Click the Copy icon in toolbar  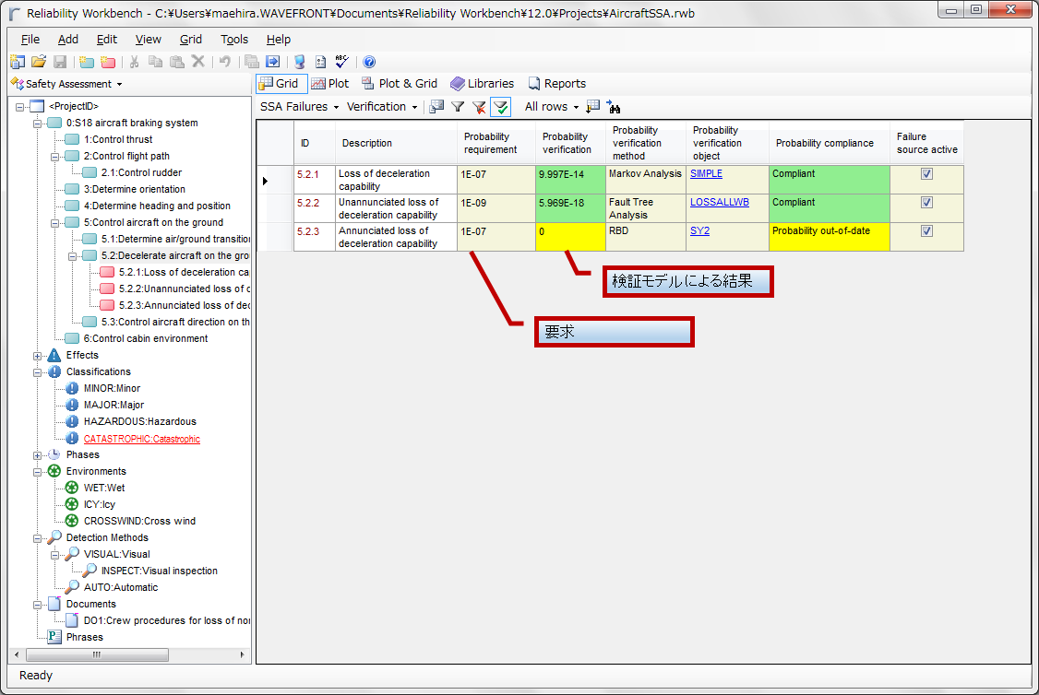coord(156,62)
